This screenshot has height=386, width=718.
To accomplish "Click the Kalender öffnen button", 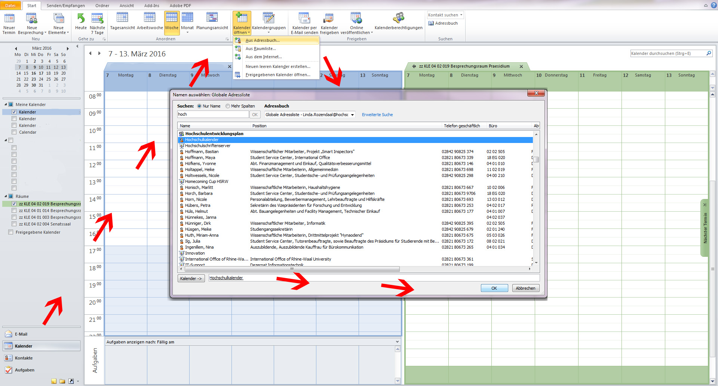I will tap(242, 23).
